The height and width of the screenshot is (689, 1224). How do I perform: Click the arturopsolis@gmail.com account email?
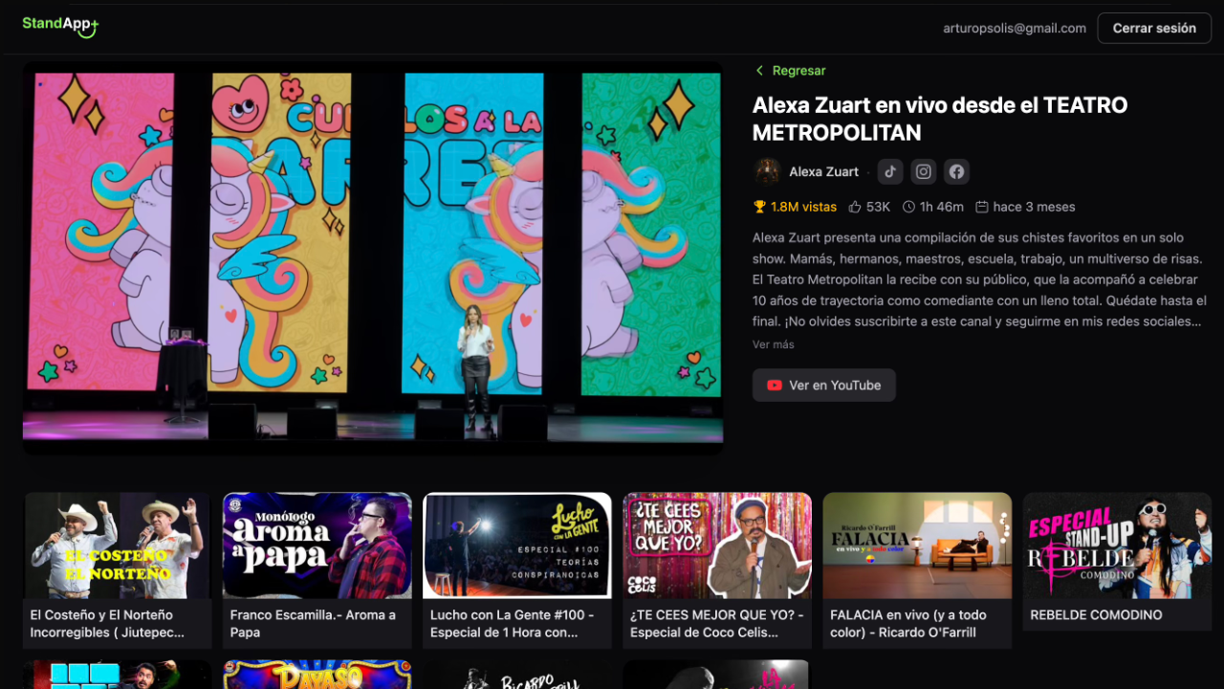1015,29
